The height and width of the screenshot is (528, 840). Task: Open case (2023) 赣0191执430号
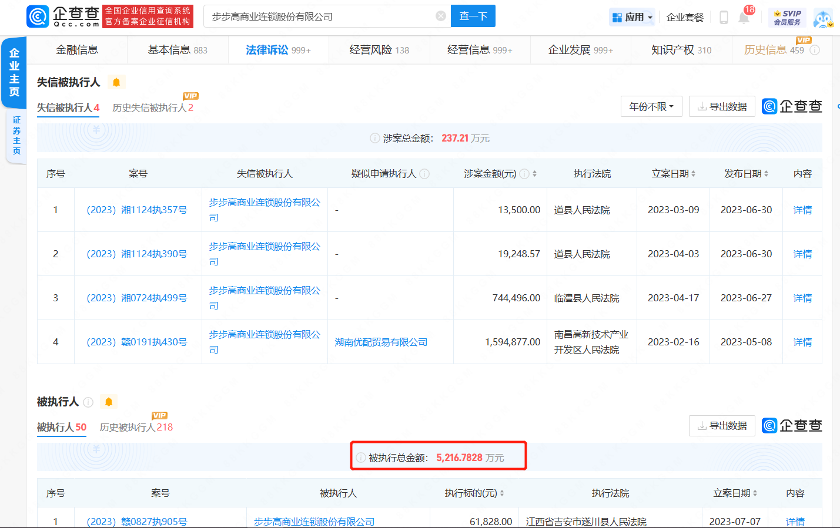click(137, 342)
